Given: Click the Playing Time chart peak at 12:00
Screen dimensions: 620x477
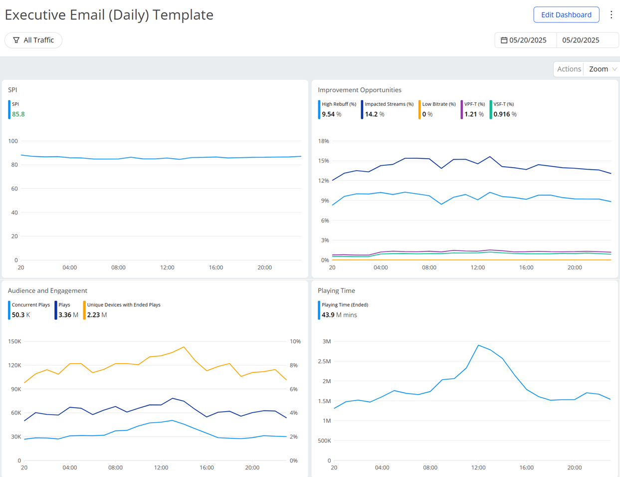Looking at the screenshot, I should (478, 345).
